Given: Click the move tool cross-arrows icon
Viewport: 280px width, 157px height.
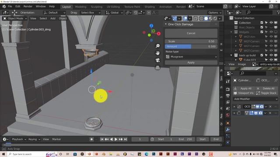Looking at the screenshot, I should click(14, 13).
